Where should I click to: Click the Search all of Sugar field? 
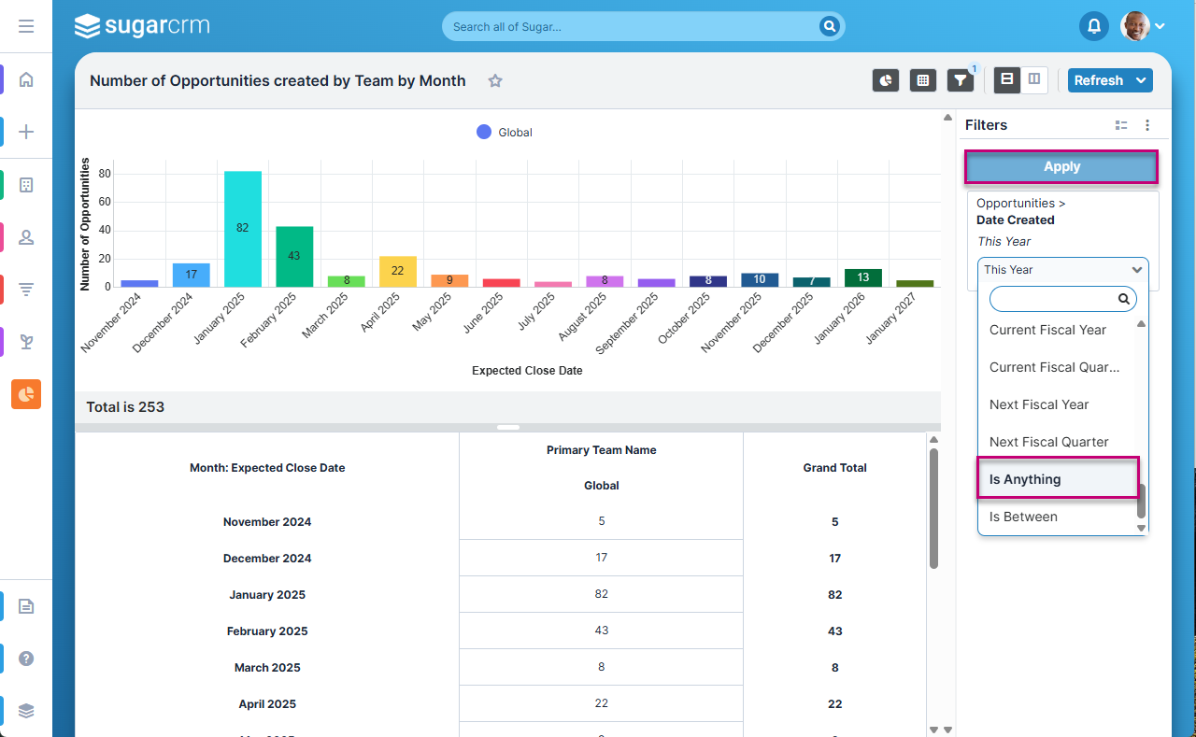pos(631,27)
